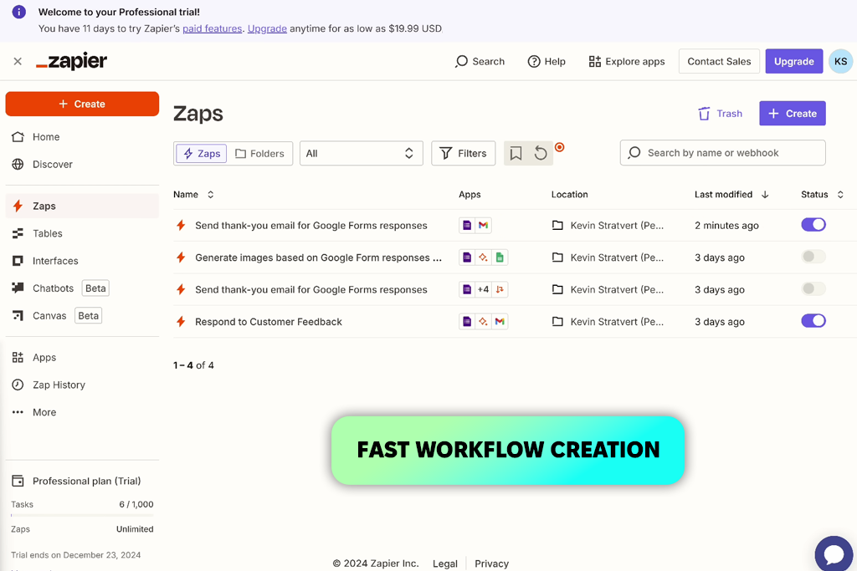Open Explore apps

coord(626,61)
